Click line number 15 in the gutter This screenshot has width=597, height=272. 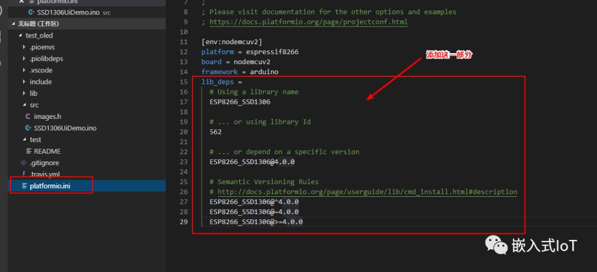click(x=184, y=82)
